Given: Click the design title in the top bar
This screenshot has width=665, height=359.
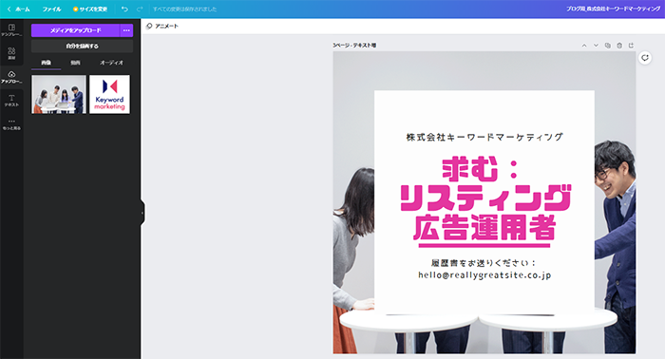Looking at the screenshot, I should (614, 9).
